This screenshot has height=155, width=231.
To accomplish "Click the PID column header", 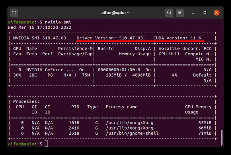I will point(75,107).
